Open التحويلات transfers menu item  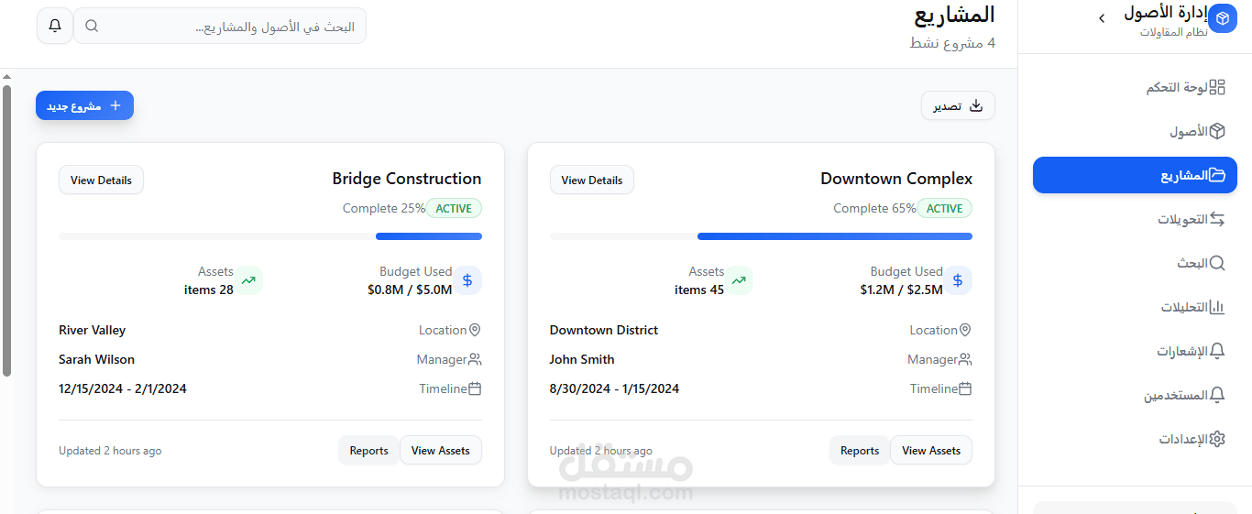[1135, 219]
